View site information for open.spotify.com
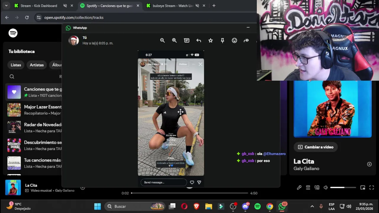Viewport: 379px width, 213px height. click(x=39, y=17)
